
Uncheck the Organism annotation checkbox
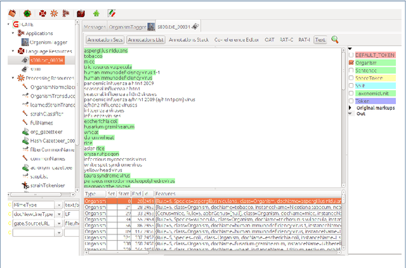[x=351, y=64]
